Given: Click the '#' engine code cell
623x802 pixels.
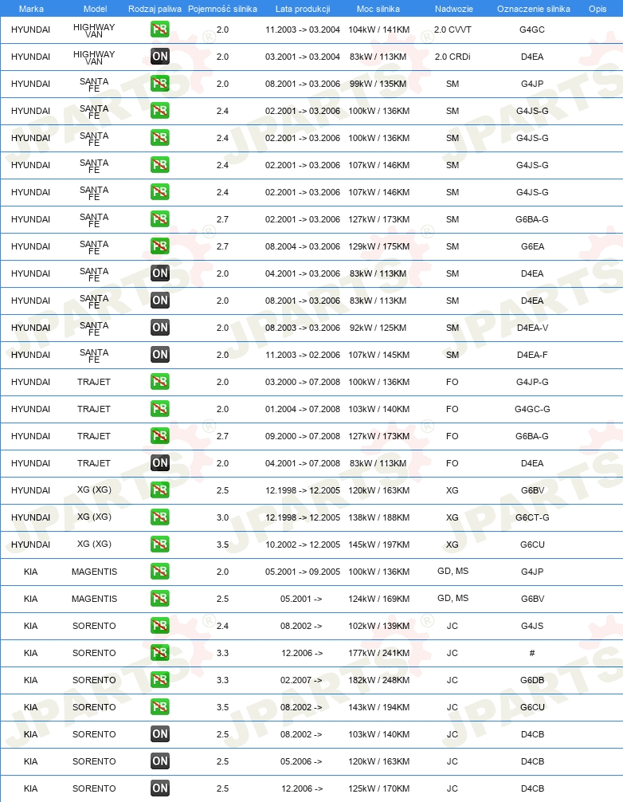Looking at the screenshot, I should (532, 653).
